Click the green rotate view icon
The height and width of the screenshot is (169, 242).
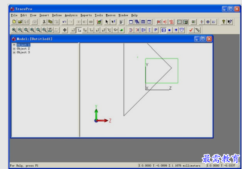[122, 30]
